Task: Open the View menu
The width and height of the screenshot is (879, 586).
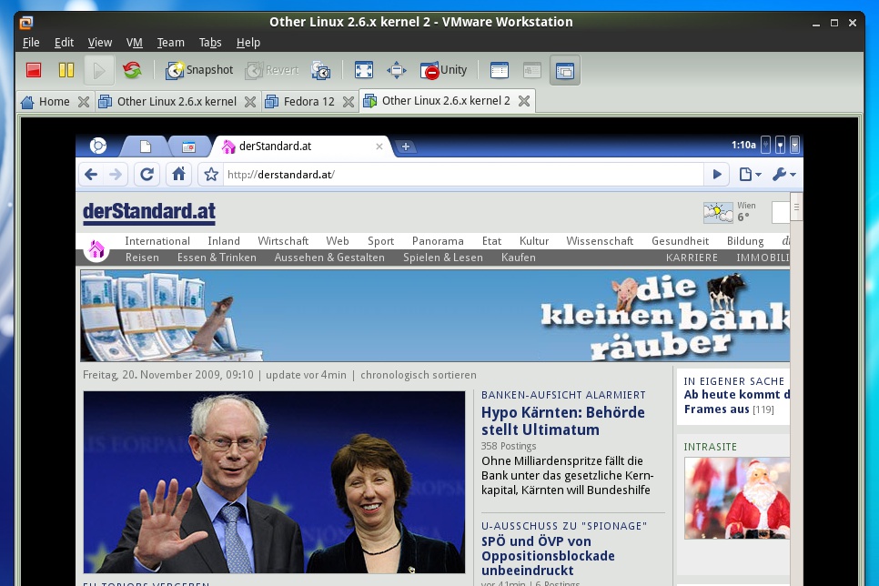Action: click(x=100, y=43)
